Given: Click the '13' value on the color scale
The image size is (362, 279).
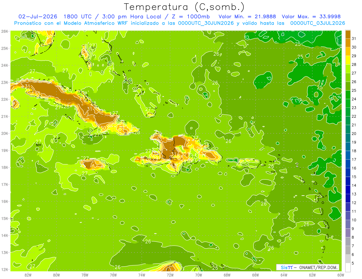Looking at the screenshot, I should coord(354,194).
